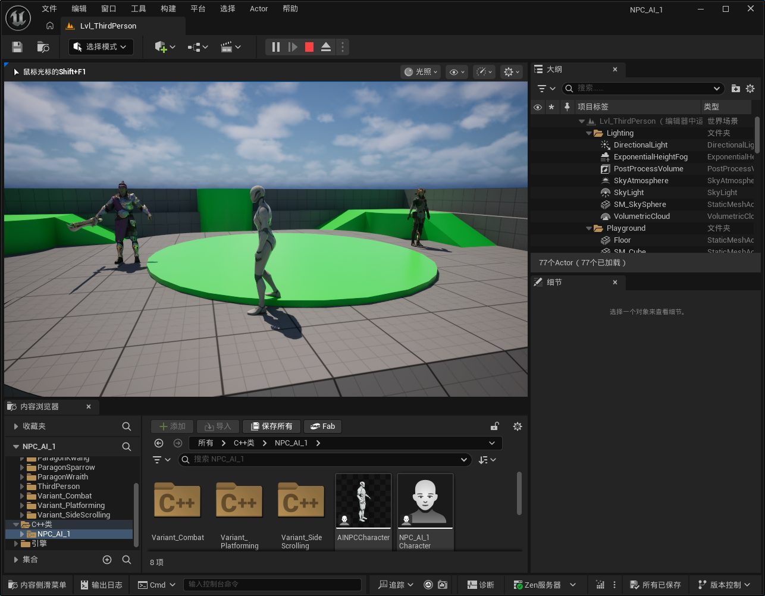
Task: Click the Add (添加) button
Action: click(172, 426)
